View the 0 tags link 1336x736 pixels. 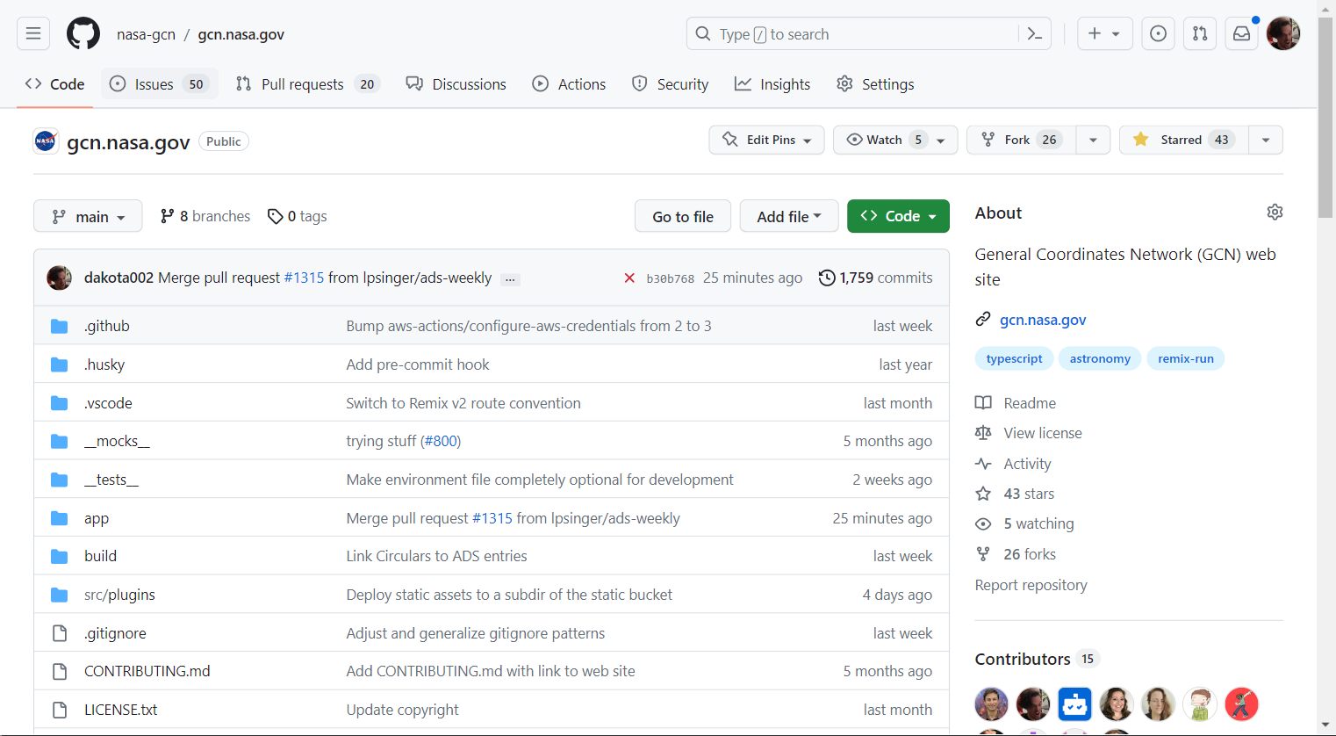298,216
